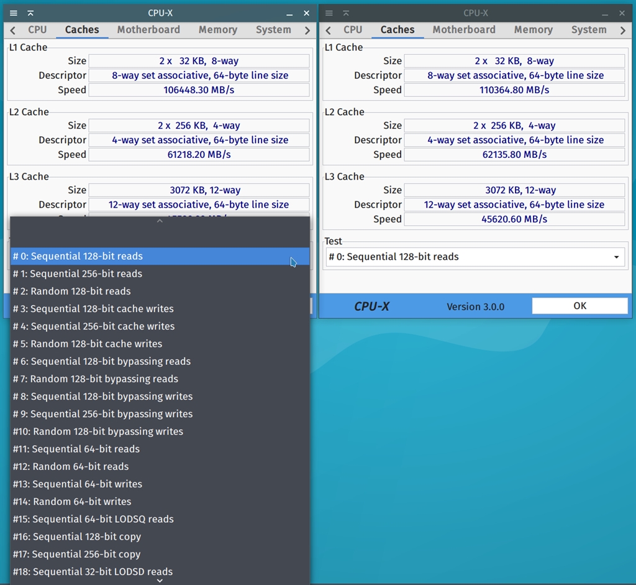Choose #0: Sequential 128-bit reads option

tap(160, 256)
